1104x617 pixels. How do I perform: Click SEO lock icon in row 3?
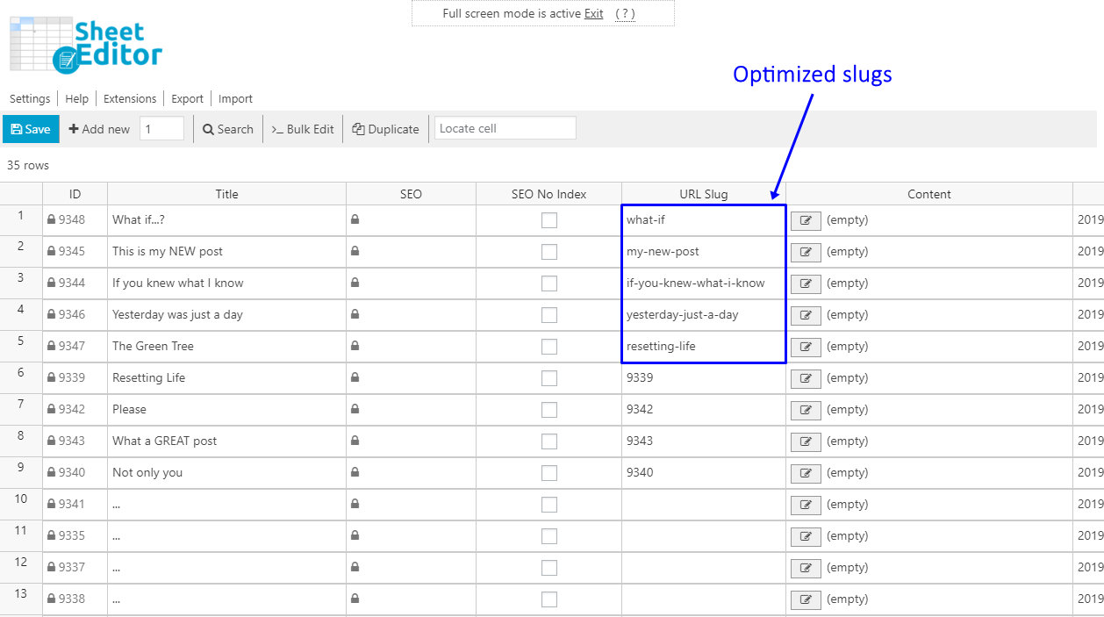(355, 283)
